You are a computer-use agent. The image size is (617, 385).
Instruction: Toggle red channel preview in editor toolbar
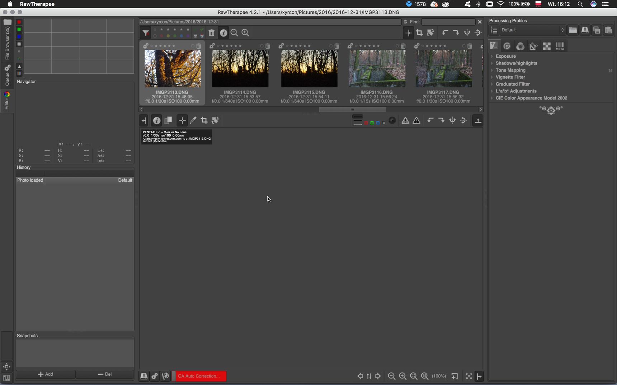coord(366,123)
